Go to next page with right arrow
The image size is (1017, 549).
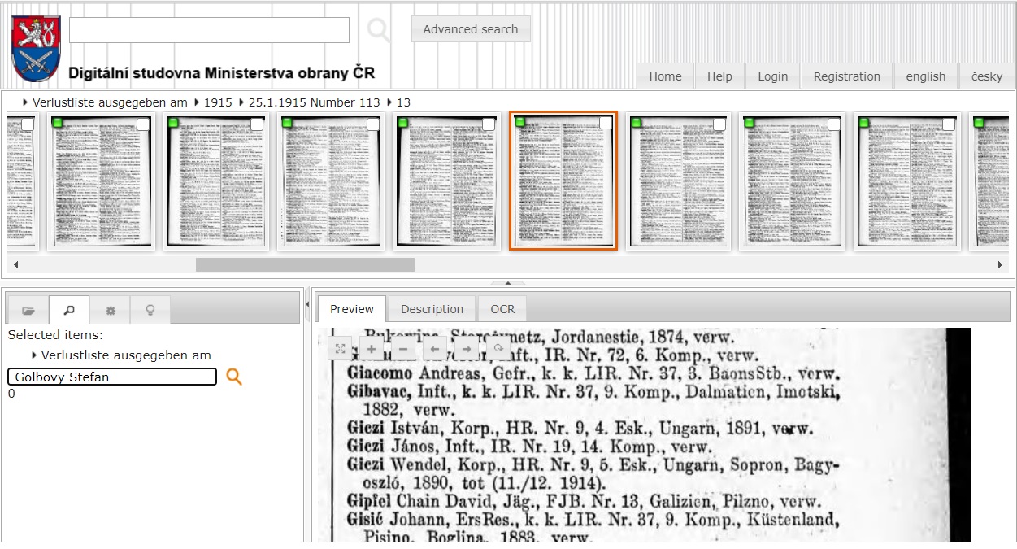coord(467,349)
